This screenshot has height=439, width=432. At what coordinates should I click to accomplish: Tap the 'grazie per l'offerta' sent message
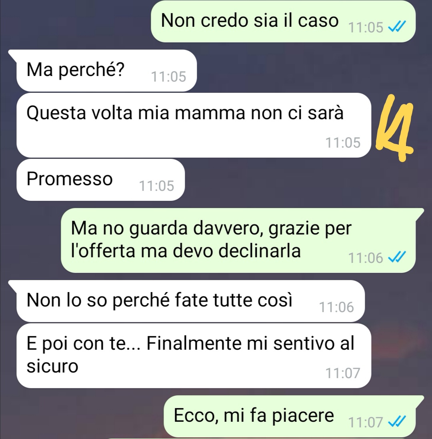click(238, 241)
